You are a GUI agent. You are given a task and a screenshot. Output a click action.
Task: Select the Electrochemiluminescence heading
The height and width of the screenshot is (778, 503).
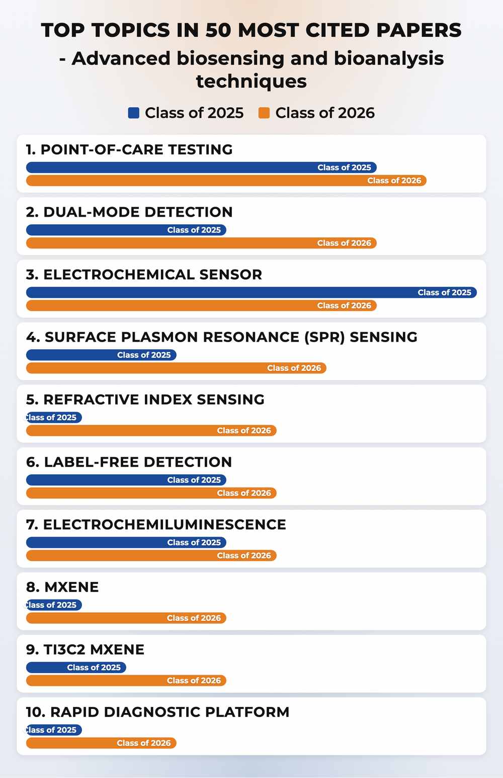[x=156, y=525]
